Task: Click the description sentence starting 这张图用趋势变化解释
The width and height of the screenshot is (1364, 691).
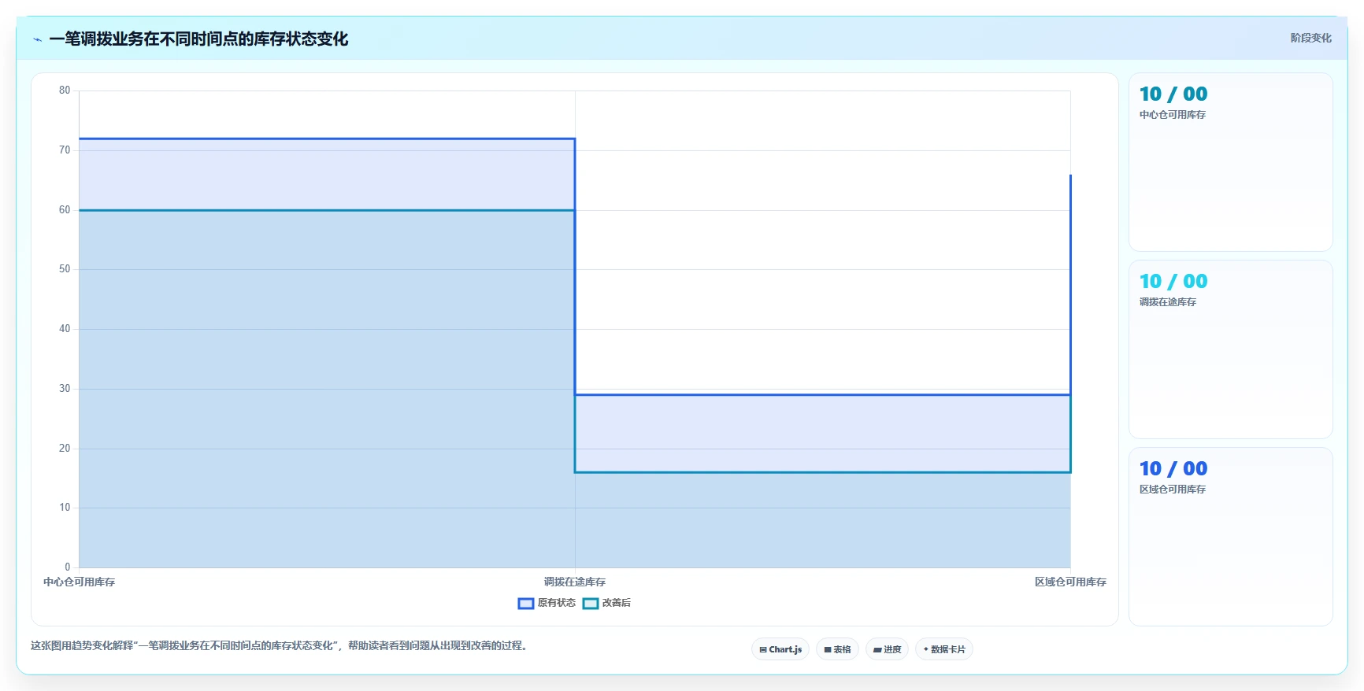Action: (280, 645)
